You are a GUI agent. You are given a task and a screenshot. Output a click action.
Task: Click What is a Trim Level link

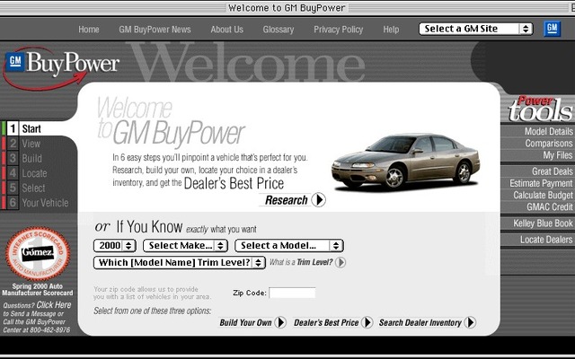(x=301, y=262)
